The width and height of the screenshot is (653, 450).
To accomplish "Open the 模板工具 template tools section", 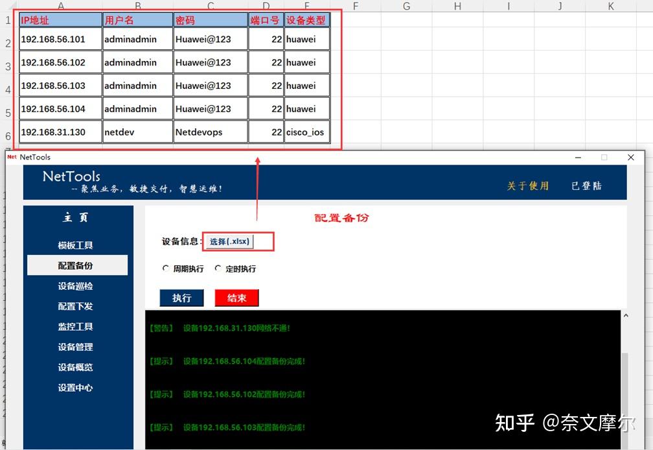I will [76, 245].
